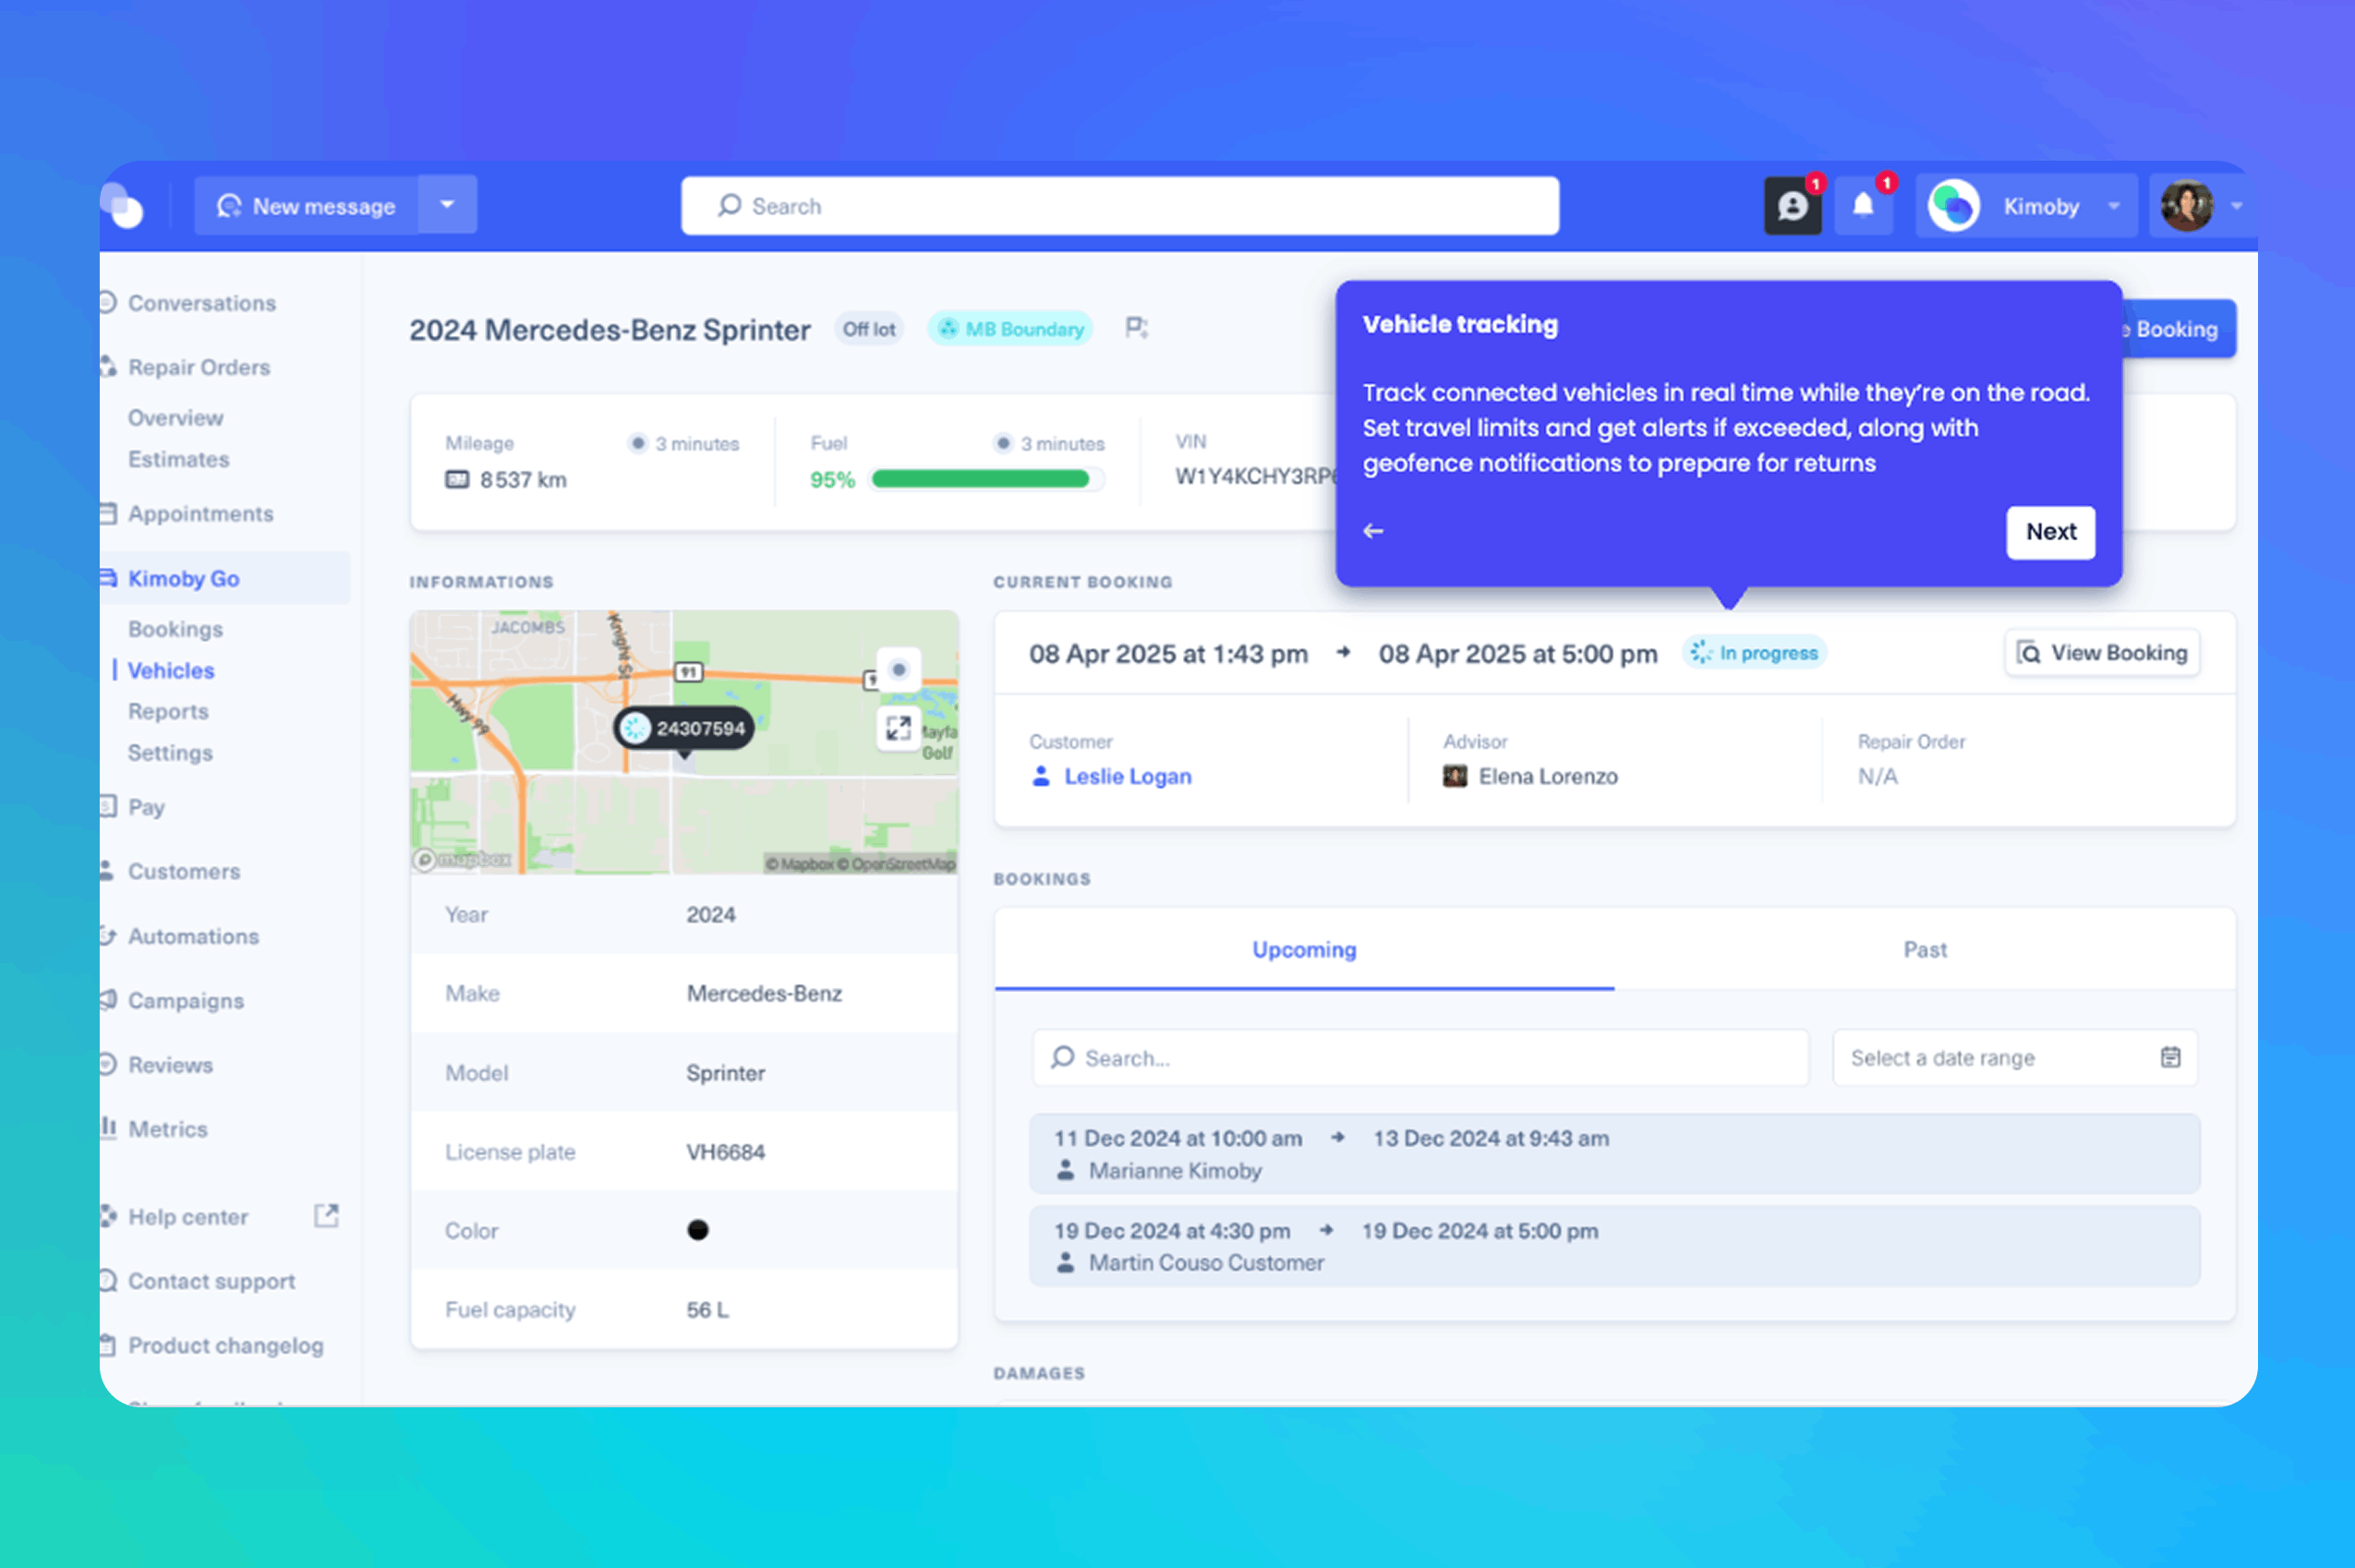2355x1568 pixels.
Task: Open the user avatar menu arrow
Action: [2237, 206]
